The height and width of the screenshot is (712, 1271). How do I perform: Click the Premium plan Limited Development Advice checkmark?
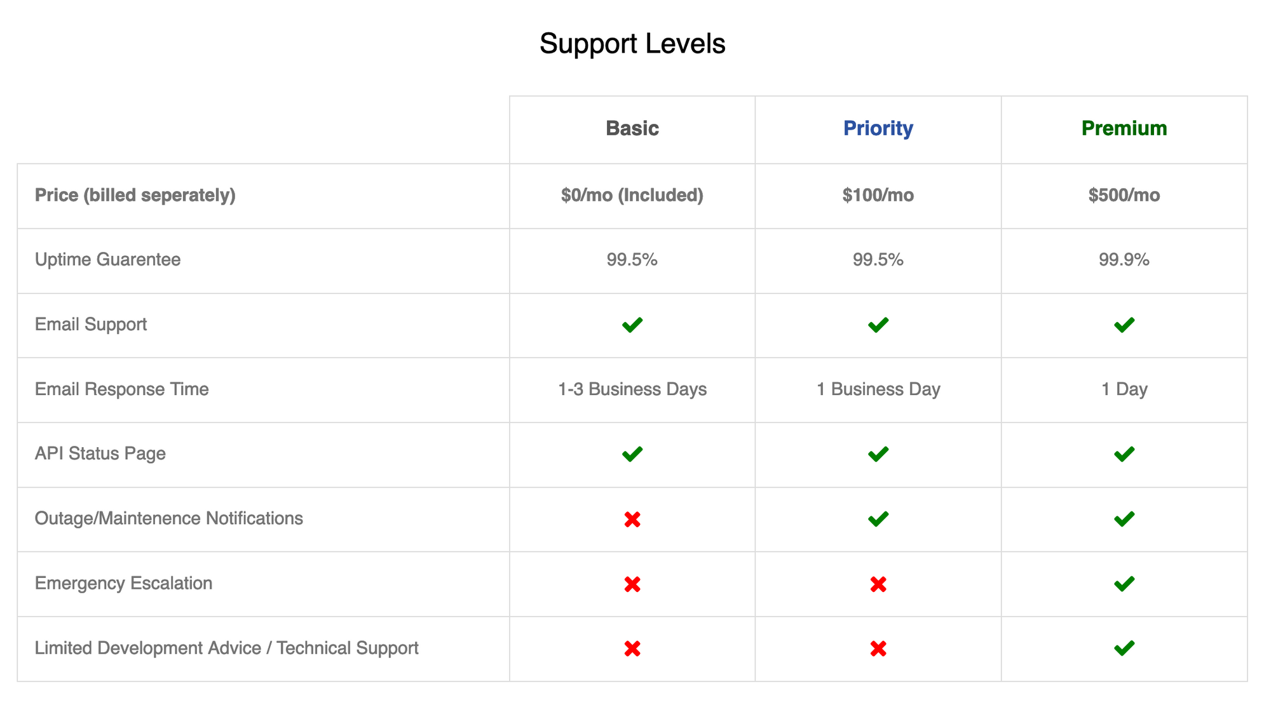click(1124, 648)
